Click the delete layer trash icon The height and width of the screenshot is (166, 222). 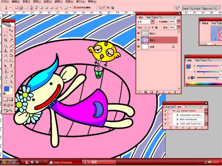tap(175, 92)
